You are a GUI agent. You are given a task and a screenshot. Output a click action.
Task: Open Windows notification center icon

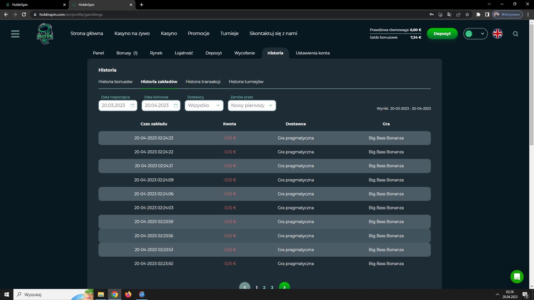(525, 294)
